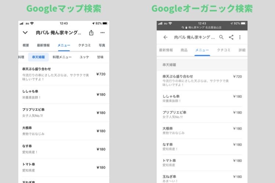Tap ししゃも串 item in organic search panel
Viewport: 275px width, 183px height.
pos(202,98)
